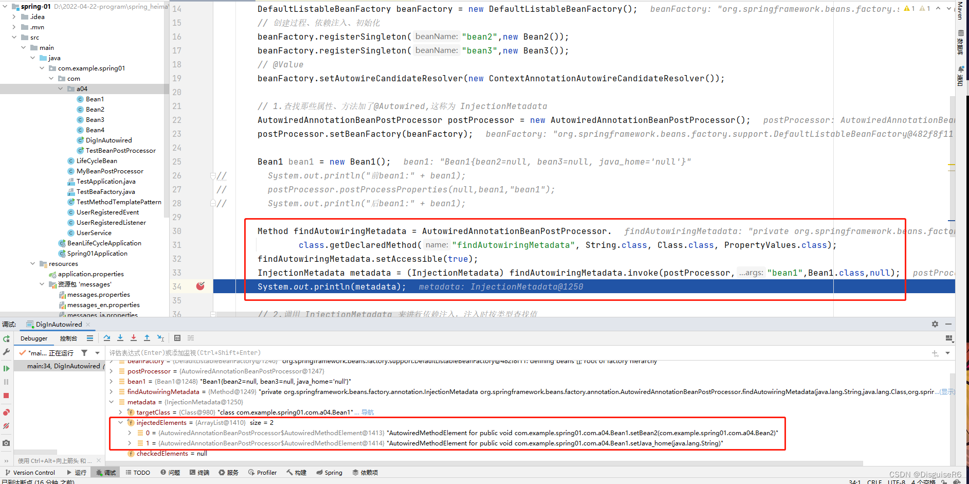
Task: Restore layout icon in debugger toolbar
Action: click(949, 338)
